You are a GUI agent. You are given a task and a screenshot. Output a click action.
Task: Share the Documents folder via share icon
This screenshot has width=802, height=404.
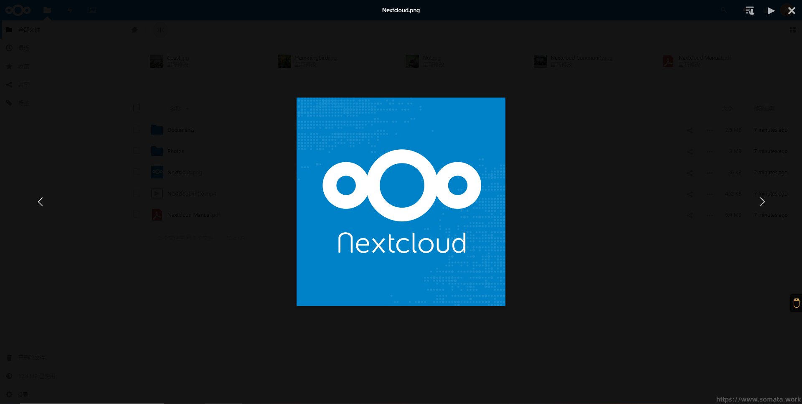click(x=690, y=130)
